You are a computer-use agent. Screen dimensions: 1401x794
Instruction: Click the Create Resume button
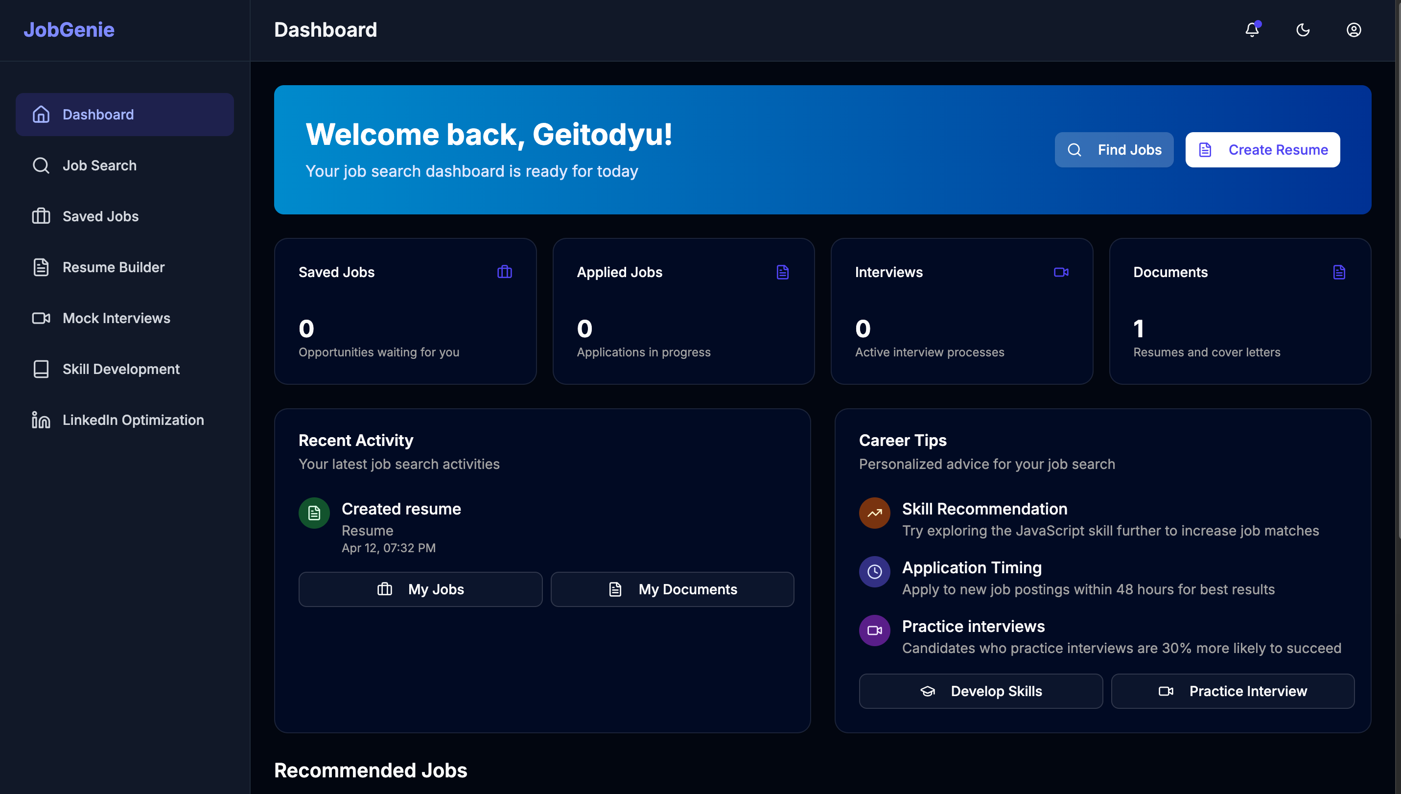(1262, 149)
